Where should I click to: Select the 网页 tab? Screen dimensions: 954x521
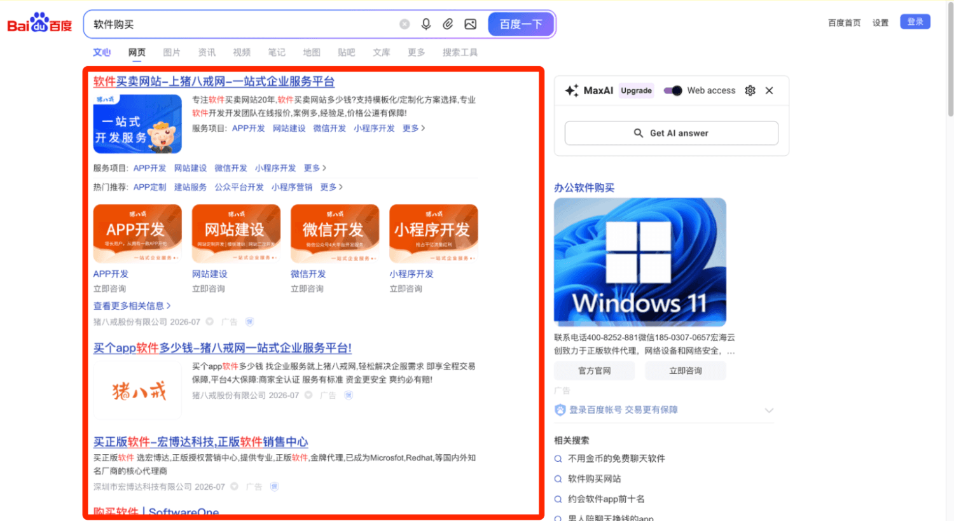click(x=137, y=52)
